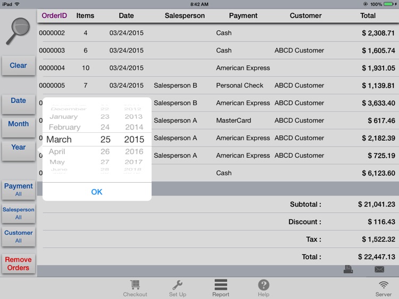Image resolution: width=399 pixels, height=299 pixels.
Task: Click the $ 725.19 total
Action: click(381, 156)
